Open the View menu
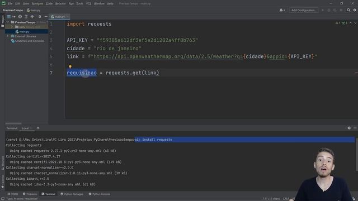The height and width of the screenshot is (201, 358). pyautogui.click(x=26, y=4)
